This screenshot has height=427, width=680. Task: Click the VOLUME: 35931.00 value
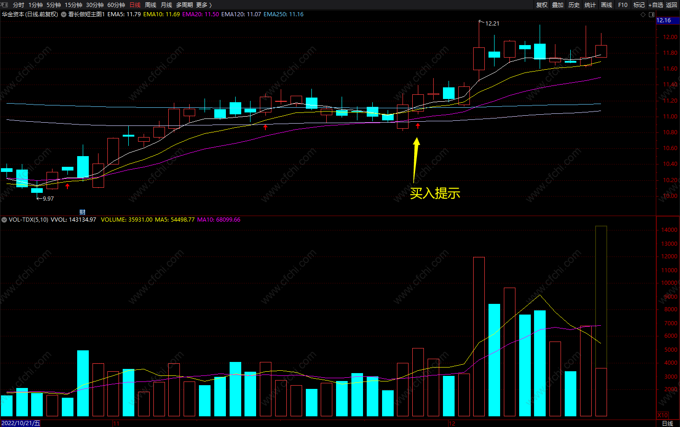[126, 220]
